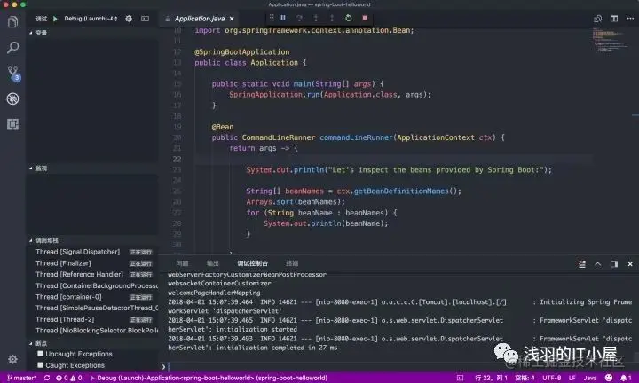Open errors and warnings count in status bar
639x383 pixels.
click(x=69, y=378)
